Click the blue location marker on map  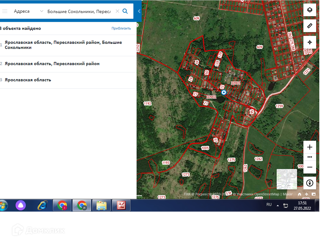pyautogui.click(x=223, y=92)
